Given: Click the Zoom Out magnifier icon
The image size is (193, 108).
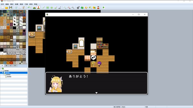Looking at the screenshot, I should 69,8.
